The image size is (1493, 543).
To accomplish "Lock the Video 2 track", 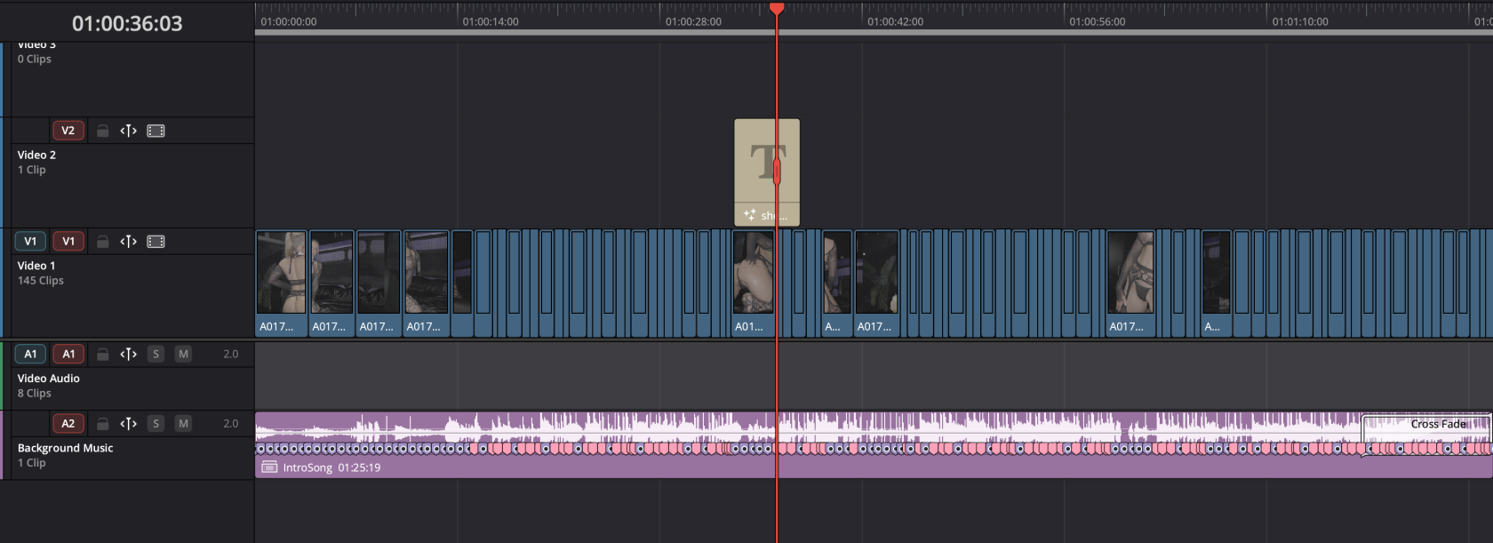I will 103,131.
